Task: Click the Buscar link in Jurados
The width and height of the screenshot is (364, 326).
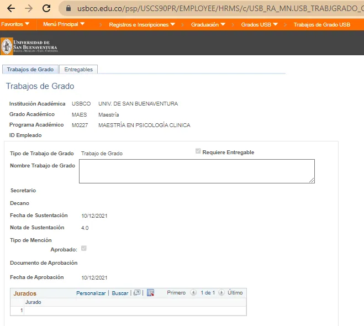Action: click(x=120, y=293)
